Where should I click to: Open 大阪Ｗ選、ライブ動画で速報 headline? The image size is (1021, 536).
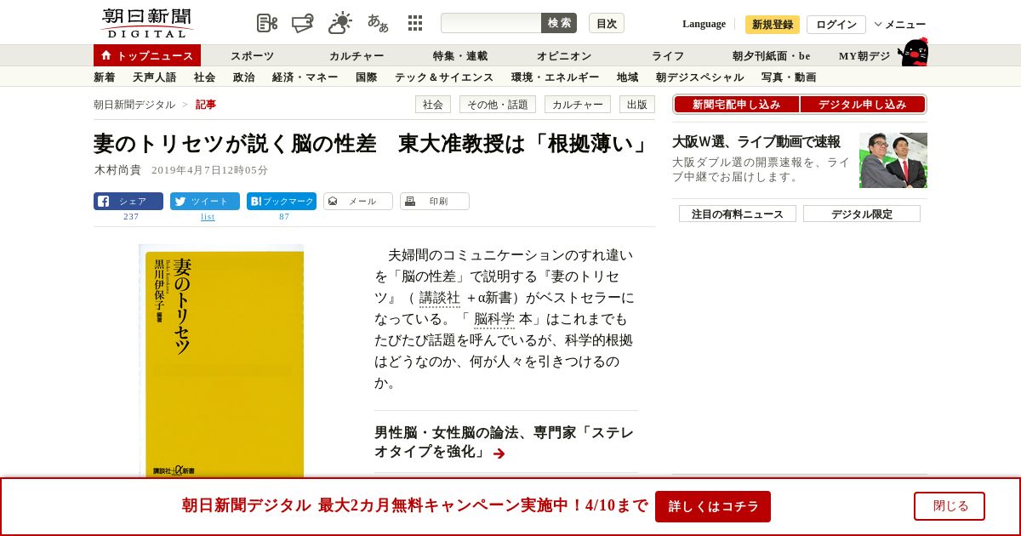tap(756, 142)
